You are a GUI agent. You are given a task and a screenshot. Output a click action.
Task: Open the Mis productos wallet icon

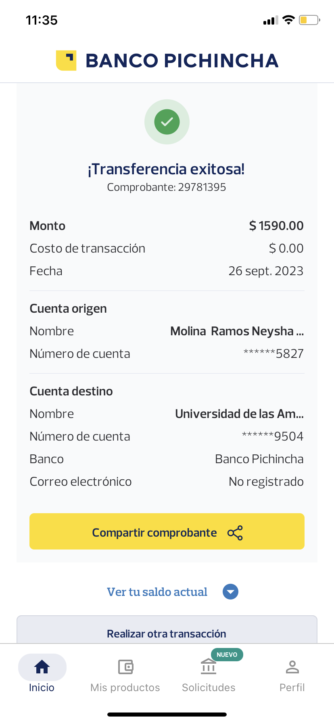125,667
